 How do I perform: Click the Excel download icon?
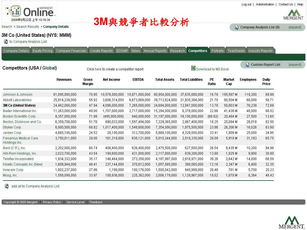point(193,68)
